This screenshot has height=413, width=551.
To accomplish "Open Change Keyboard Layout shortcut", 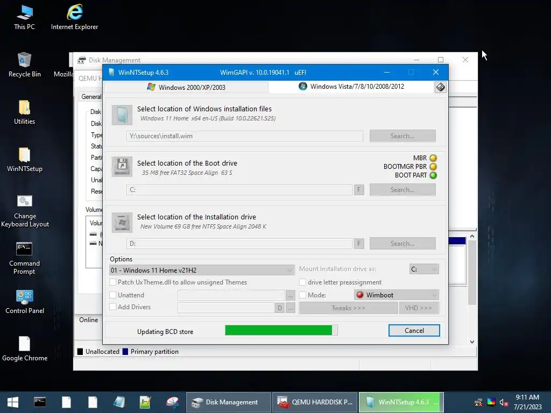I will (25, 211).
